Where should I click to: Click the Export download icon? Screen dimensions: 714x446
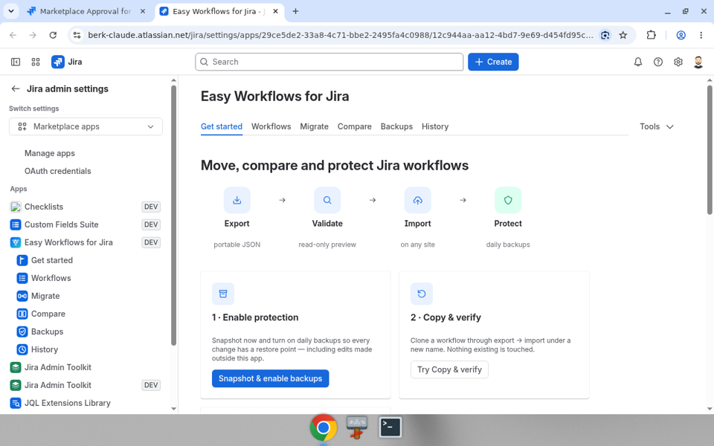237,200
